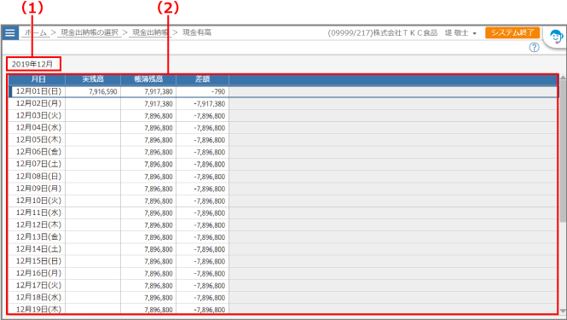Viewport: 567px width, 320px height.
Task: Select the 12月14日(土) row date
Action: (38, 249)
